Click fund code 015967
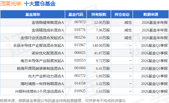The width and height of the screenshot is (169, 103). coord(80,45)
